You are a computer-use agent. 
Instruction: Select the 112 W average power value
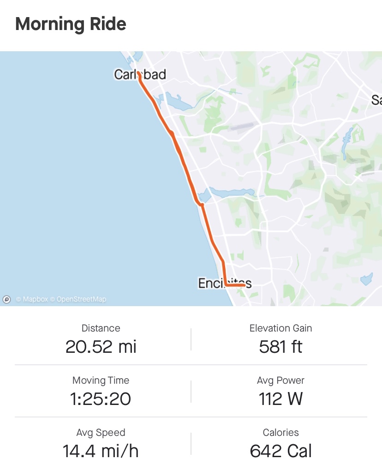pos(281,399)
